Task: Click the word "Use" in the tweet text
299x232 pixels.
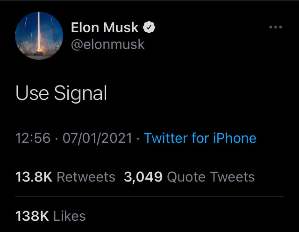Action: pyautogui.click(x=32, y=93)
